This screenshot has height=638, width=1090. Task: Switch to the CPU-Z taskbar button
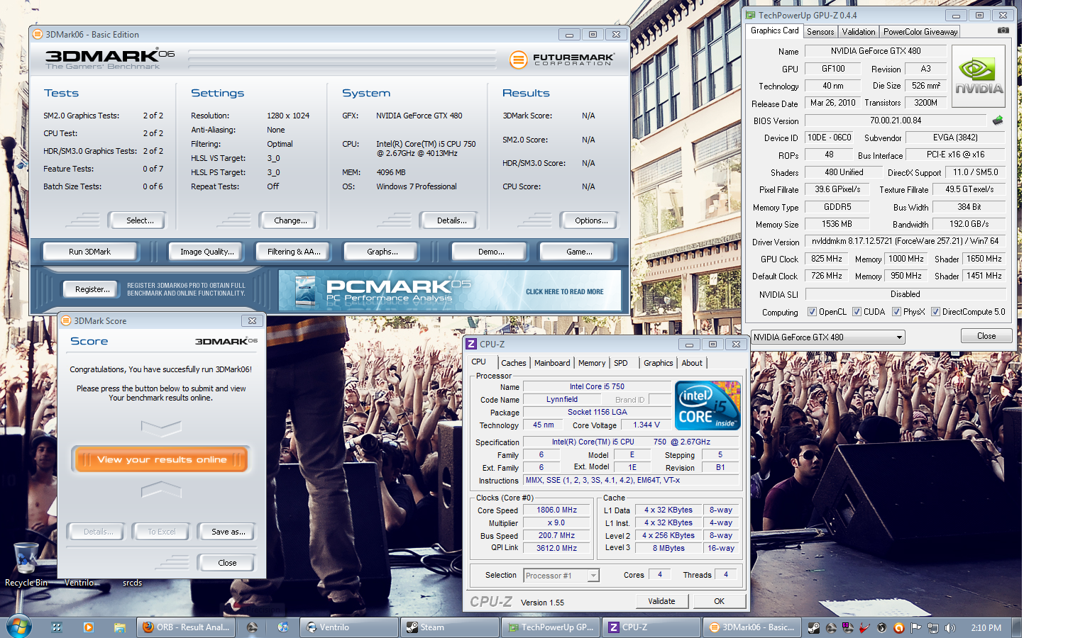pyautogui.click(x=652, y=627)
